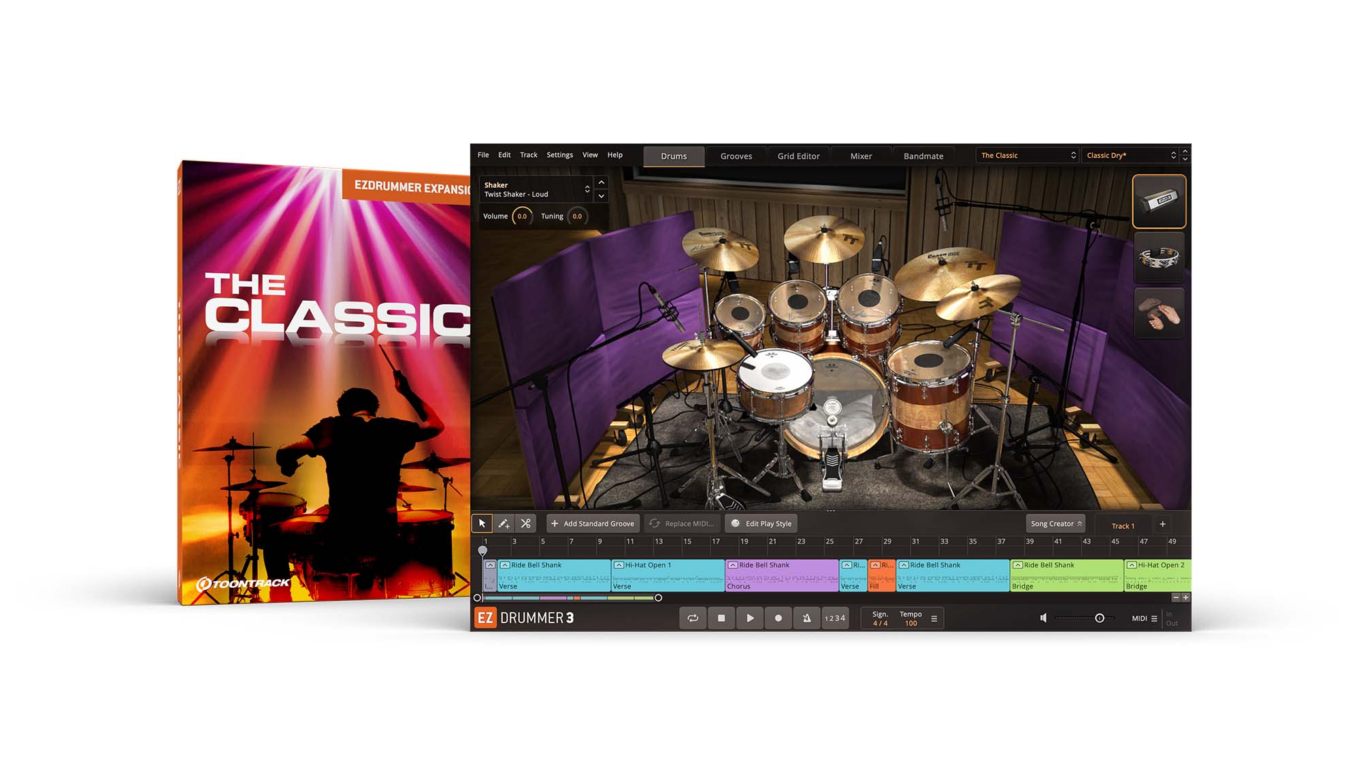
Task: Click the stop button
Action: pyautogui.click(x=721, y=618)
